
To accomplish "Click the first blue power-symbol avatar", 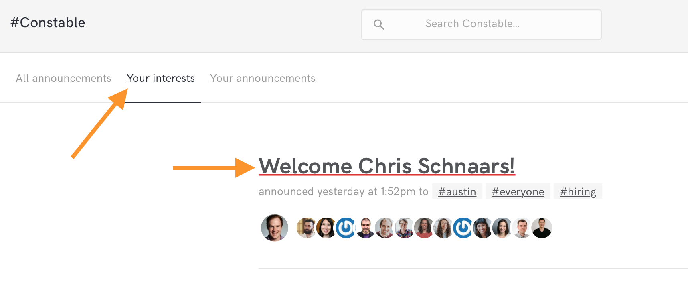I will pyautogui.click(x=345, y=228).
